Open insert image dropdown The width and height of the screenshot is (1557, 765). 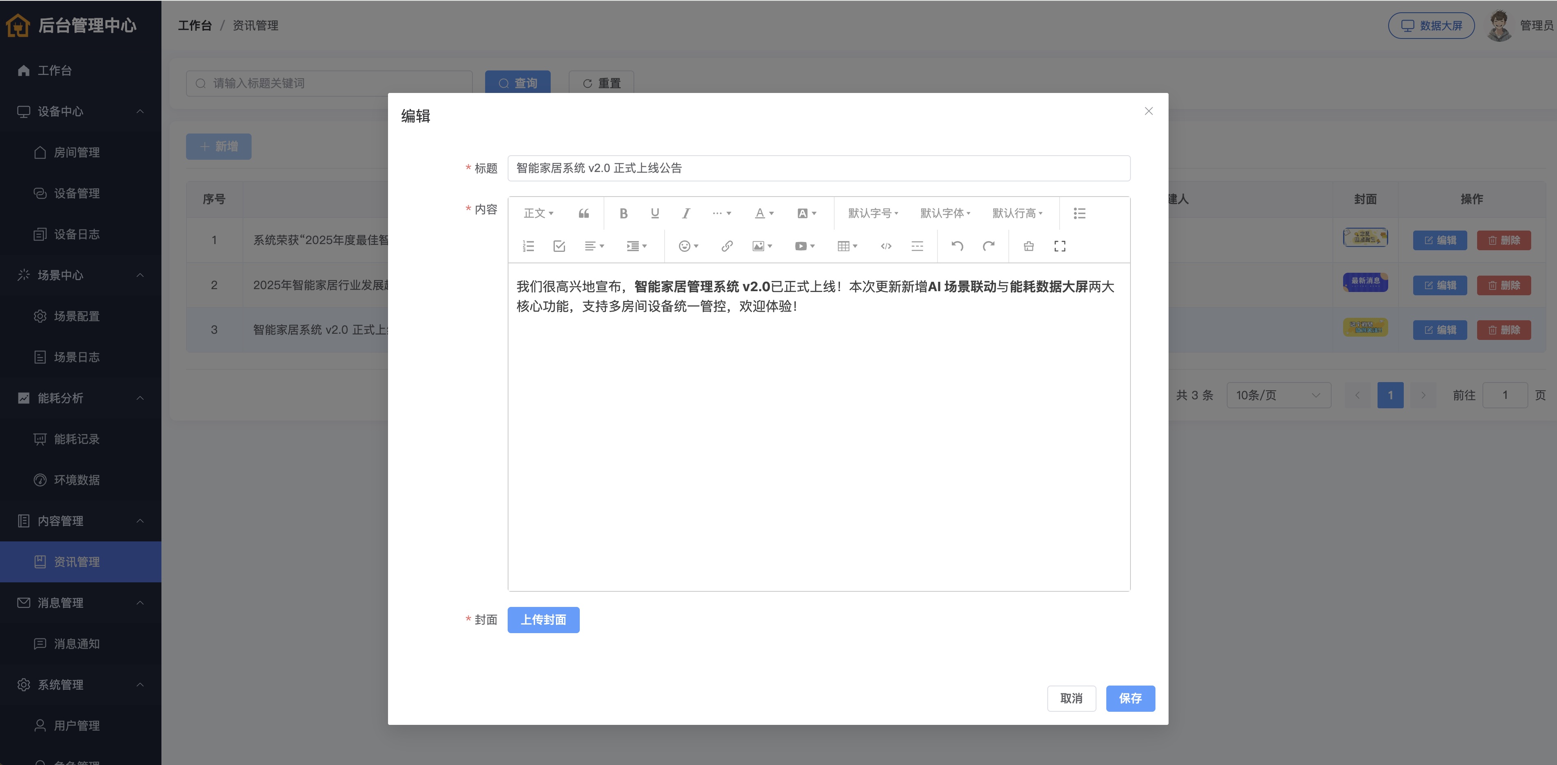[762, 246]
